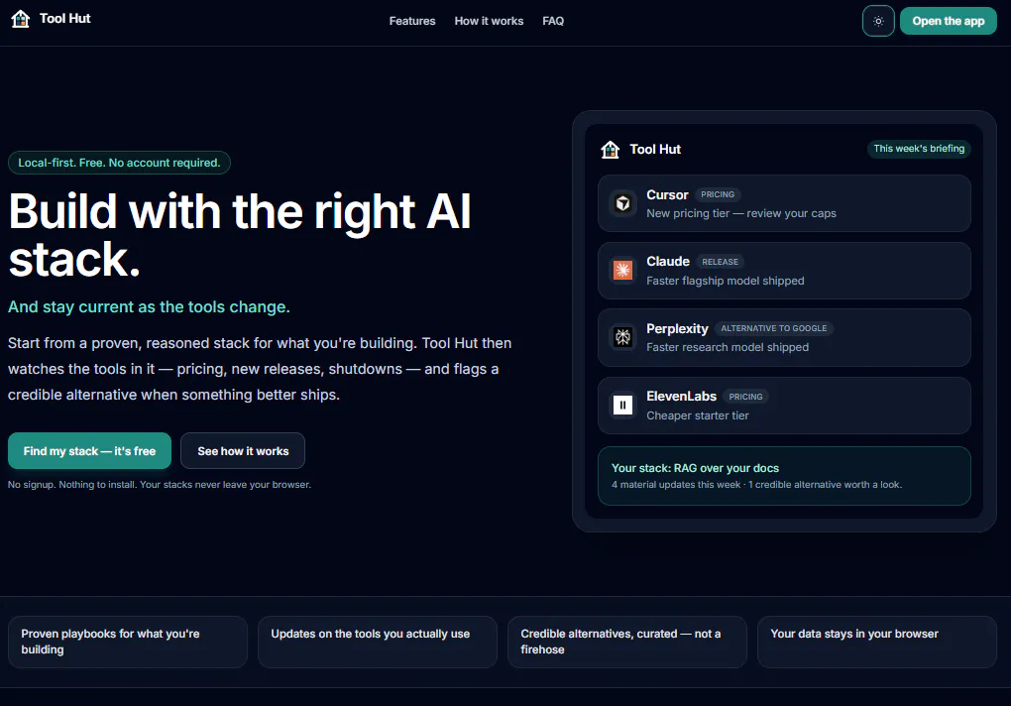Click the Tool Hut title in briefing card
1011x706 pixels.
click(655, 150)
